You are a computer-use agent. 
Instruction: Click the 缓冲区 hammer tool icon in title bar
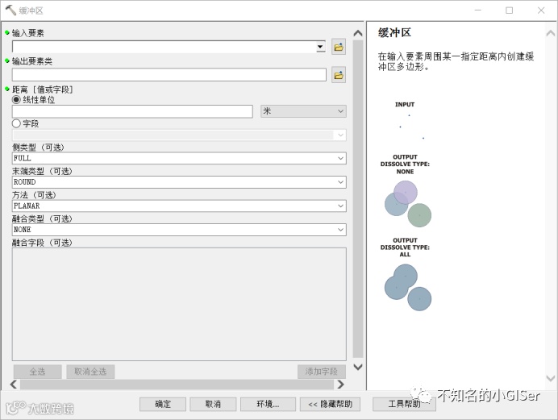coord(10,10)
